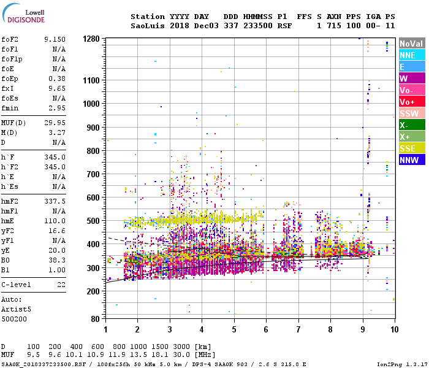Click the 233500 time stamp
Image resolution: width=429 pixels, height=368 pixels.
click(258, 26)
